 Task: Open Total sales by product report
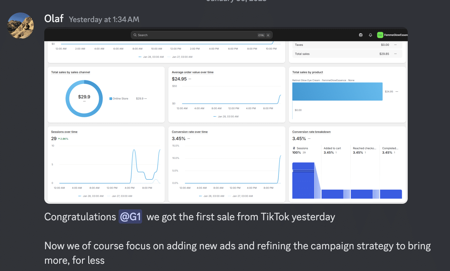pos(308,72)
